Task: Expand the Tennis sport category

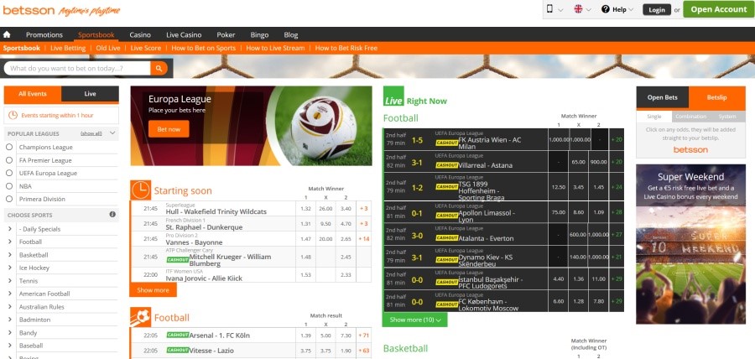Action: (x=9, y=280)
